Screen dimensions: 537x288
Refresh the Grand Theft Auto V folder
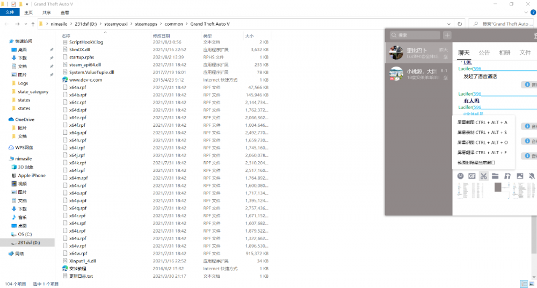pos(460,24)
